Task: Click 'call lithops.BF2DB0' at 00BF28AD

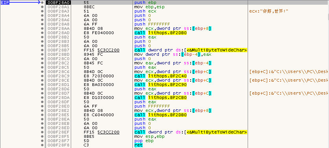Action: pyautogui.click(x=160, y=33)
